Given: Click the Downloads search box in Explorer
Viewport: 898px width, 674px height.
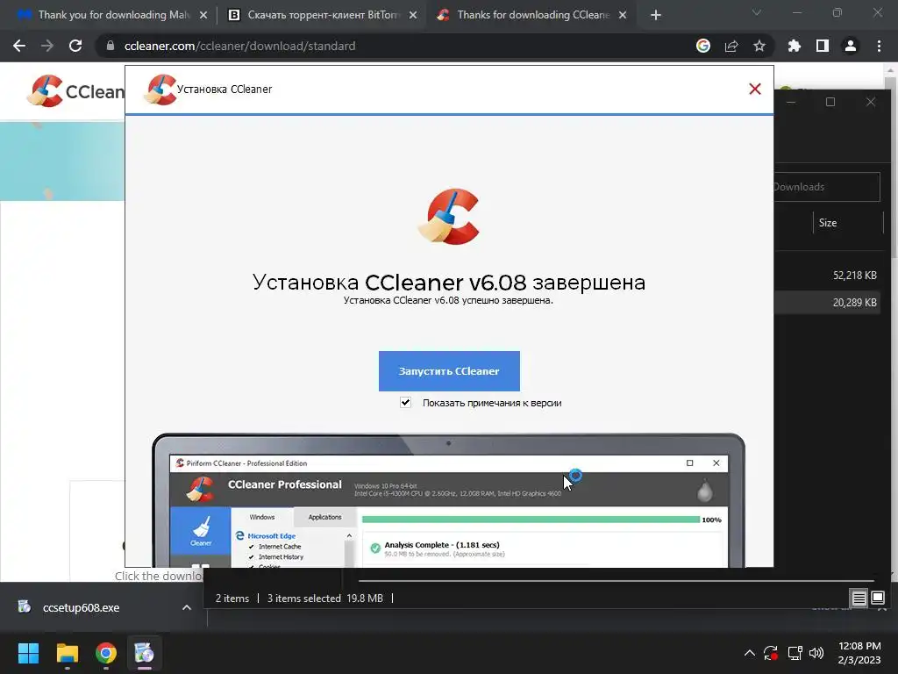Looking at the screenshot, I should tap(827, 187).
